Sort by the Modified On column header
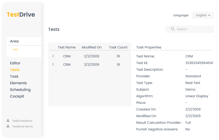219x140 pixels. point(92,47)
